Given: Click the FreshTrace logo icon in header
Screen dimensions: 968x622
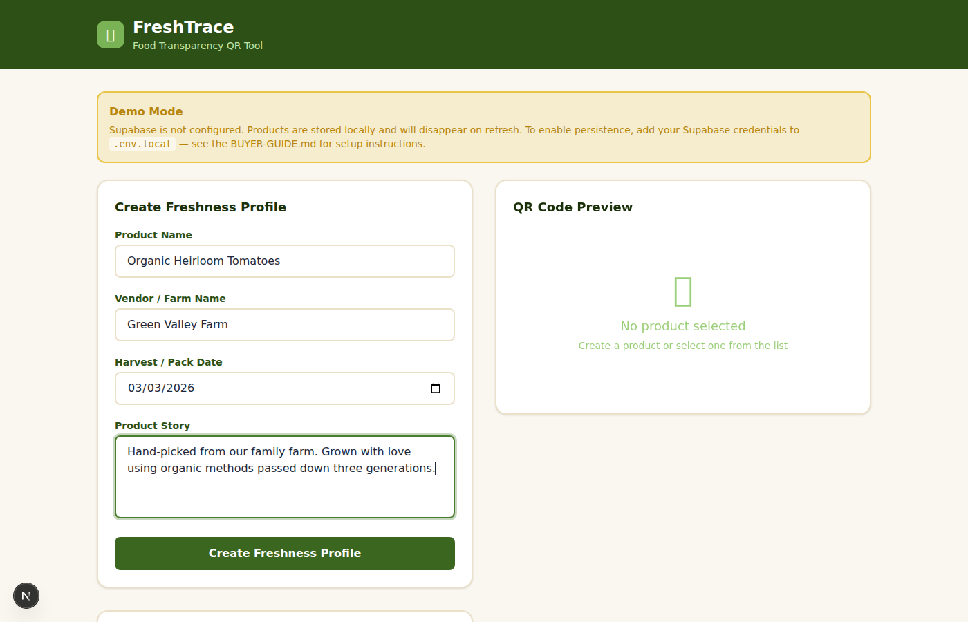Looking at the screenshot, I should click(x=111, y=35).
